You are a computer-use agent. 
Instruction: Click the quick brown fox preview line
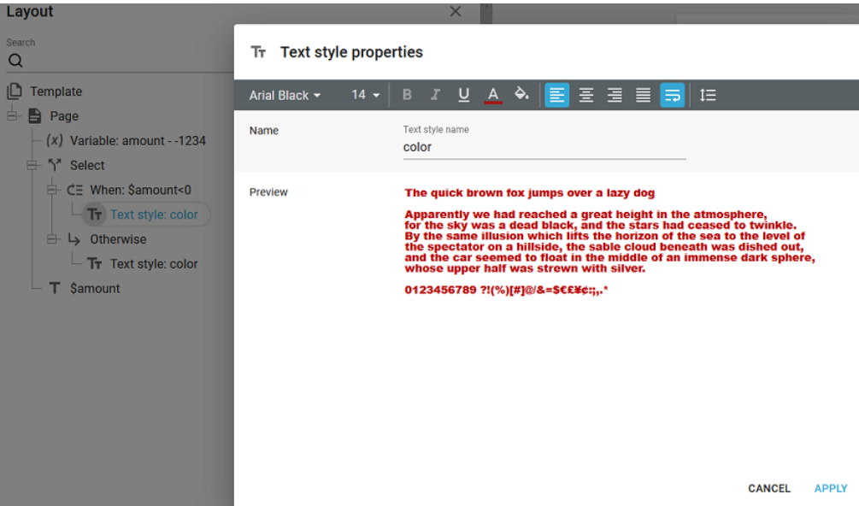coord(530,193)
